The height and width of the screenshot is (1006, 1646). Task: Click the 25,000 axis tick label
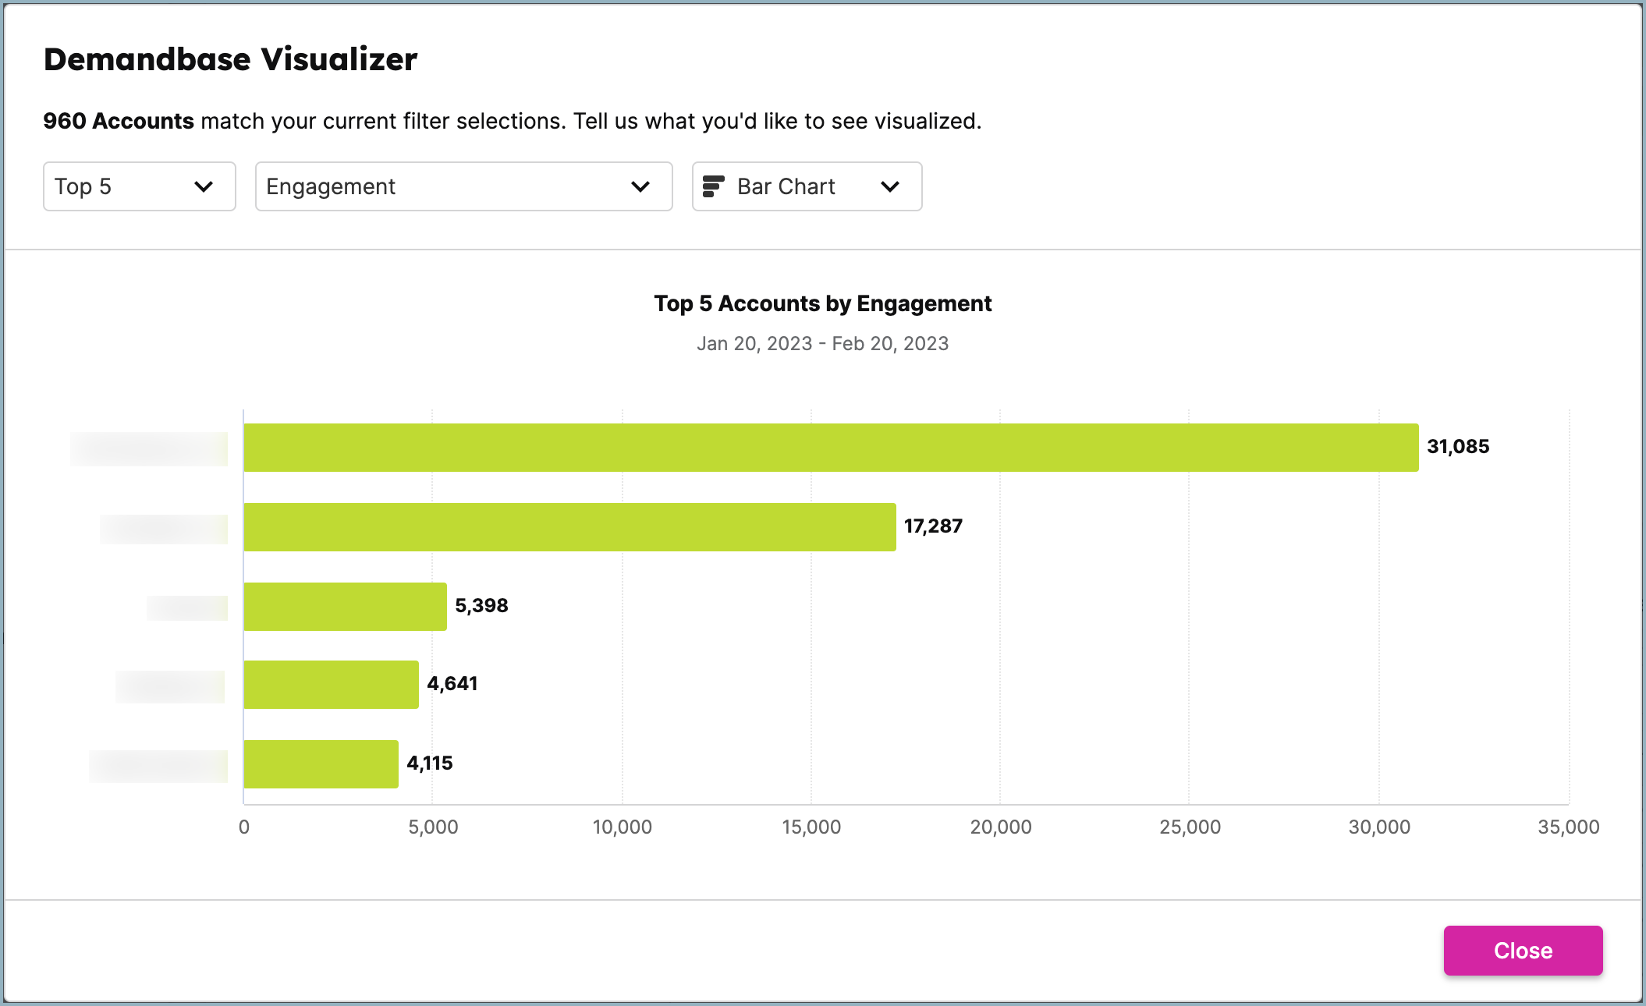click(x=1190, y=827)
